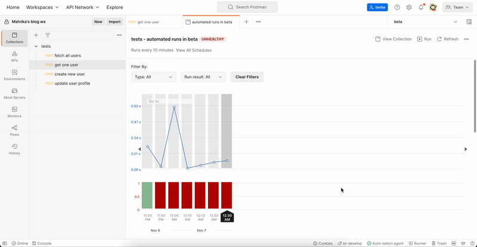Screen dimensions: 477x247
Task: Open the beta environment selector
Action: (x=425, y=21)
